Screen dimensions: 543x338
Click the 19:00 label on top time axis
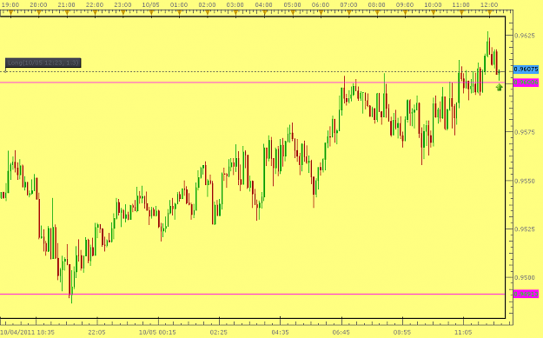[x=10, y=5]
